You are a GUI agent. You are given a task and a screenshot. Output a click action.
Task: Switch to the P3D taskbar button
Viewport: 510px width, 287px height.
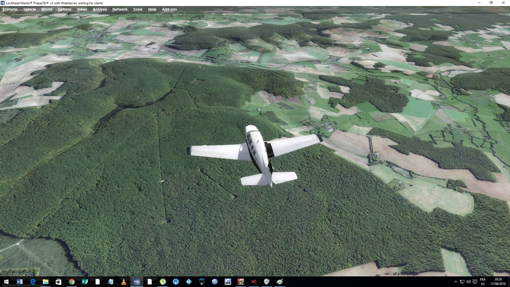tap(137, 282)
